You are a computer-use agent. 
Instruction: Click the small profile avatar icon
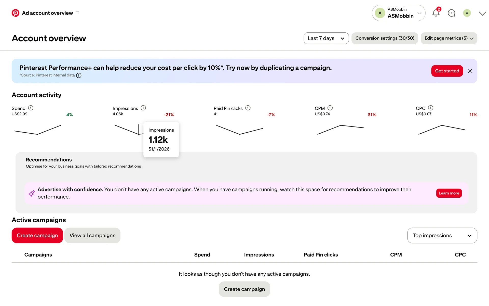pos(467,13)
